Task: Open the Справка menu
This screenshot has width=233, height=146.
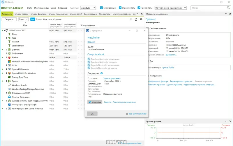Action: (x=62, y=8)
